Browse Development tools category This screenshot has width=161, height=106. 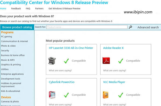(10, 79)
